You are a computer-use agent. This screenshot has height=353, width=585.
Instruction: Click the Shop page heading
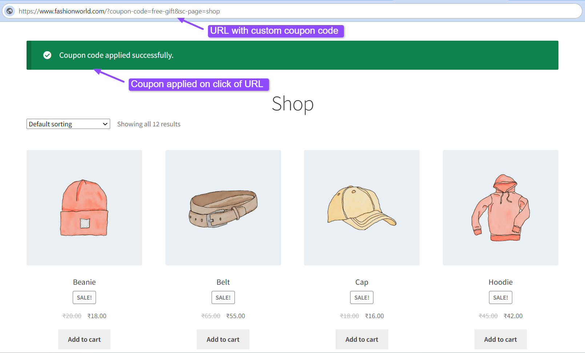tap(292, 105)
